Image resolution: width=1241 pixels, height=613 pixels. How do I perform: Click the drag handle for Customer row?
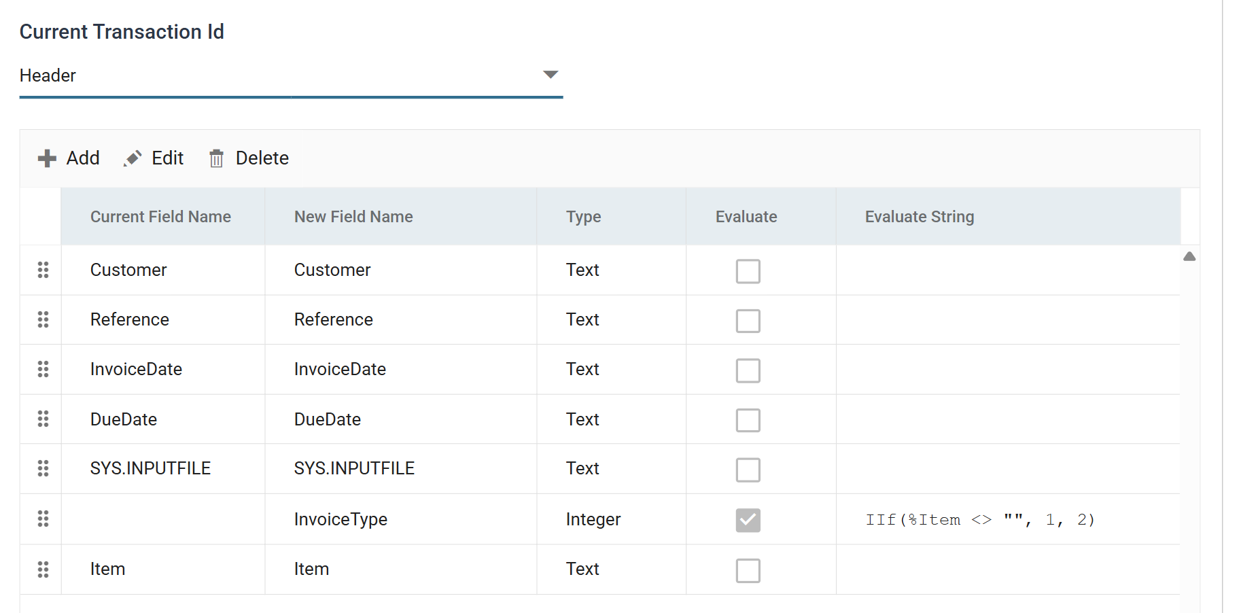coord(43,270)
